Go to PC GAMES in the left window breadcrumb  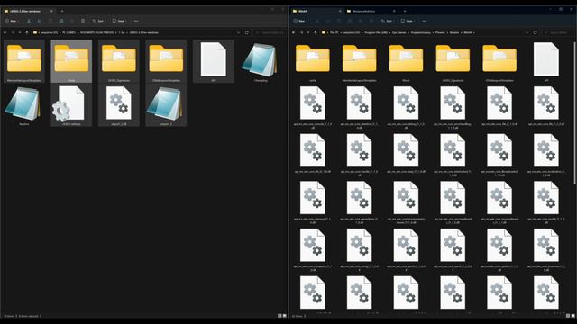(x=69, y=32)
